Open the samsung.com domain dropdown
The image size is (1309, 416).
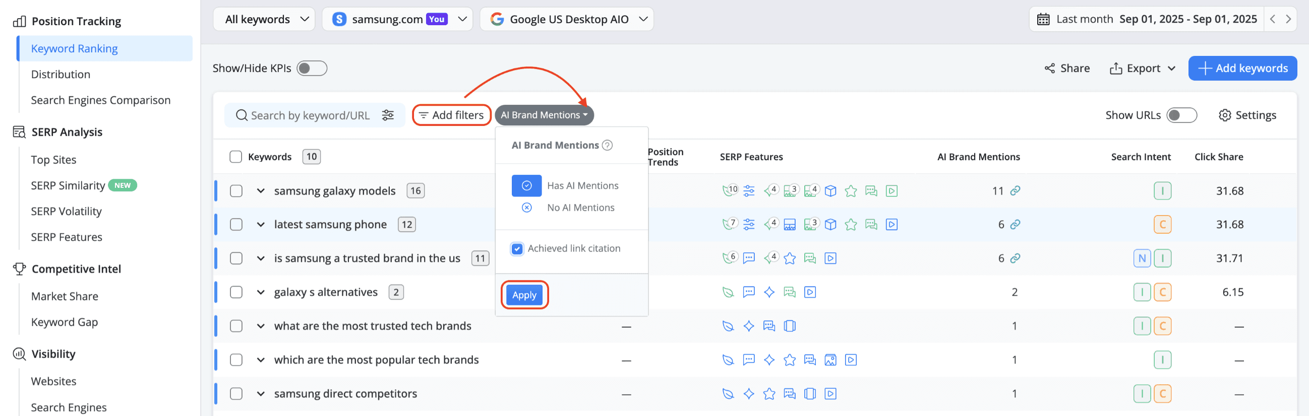pos(397,19)
